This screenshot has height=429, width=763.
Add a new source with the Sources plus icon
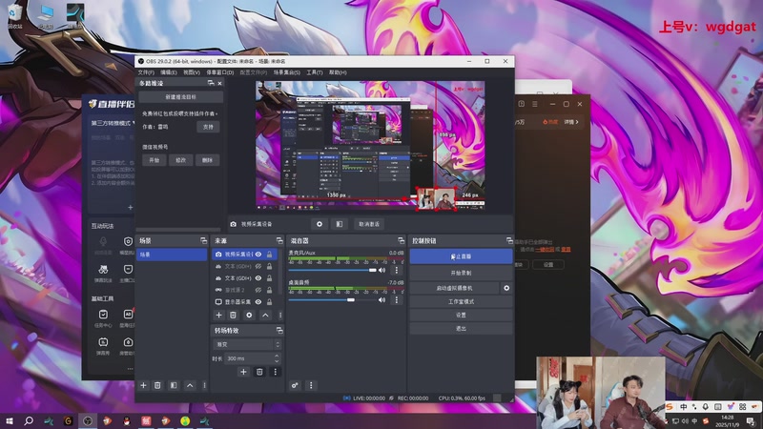click(219, 316)
